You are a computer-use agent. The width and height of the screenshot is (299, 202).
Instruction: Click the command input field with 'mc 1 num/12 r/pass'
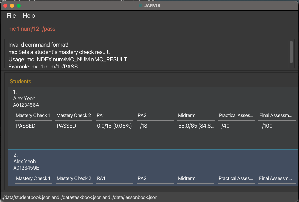pos(149,29)
